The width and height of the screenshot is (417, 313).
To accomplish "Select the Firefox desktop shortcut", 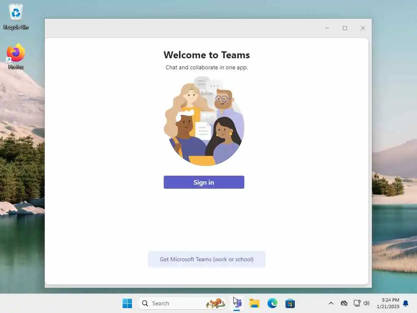I will tap(16, 56).
